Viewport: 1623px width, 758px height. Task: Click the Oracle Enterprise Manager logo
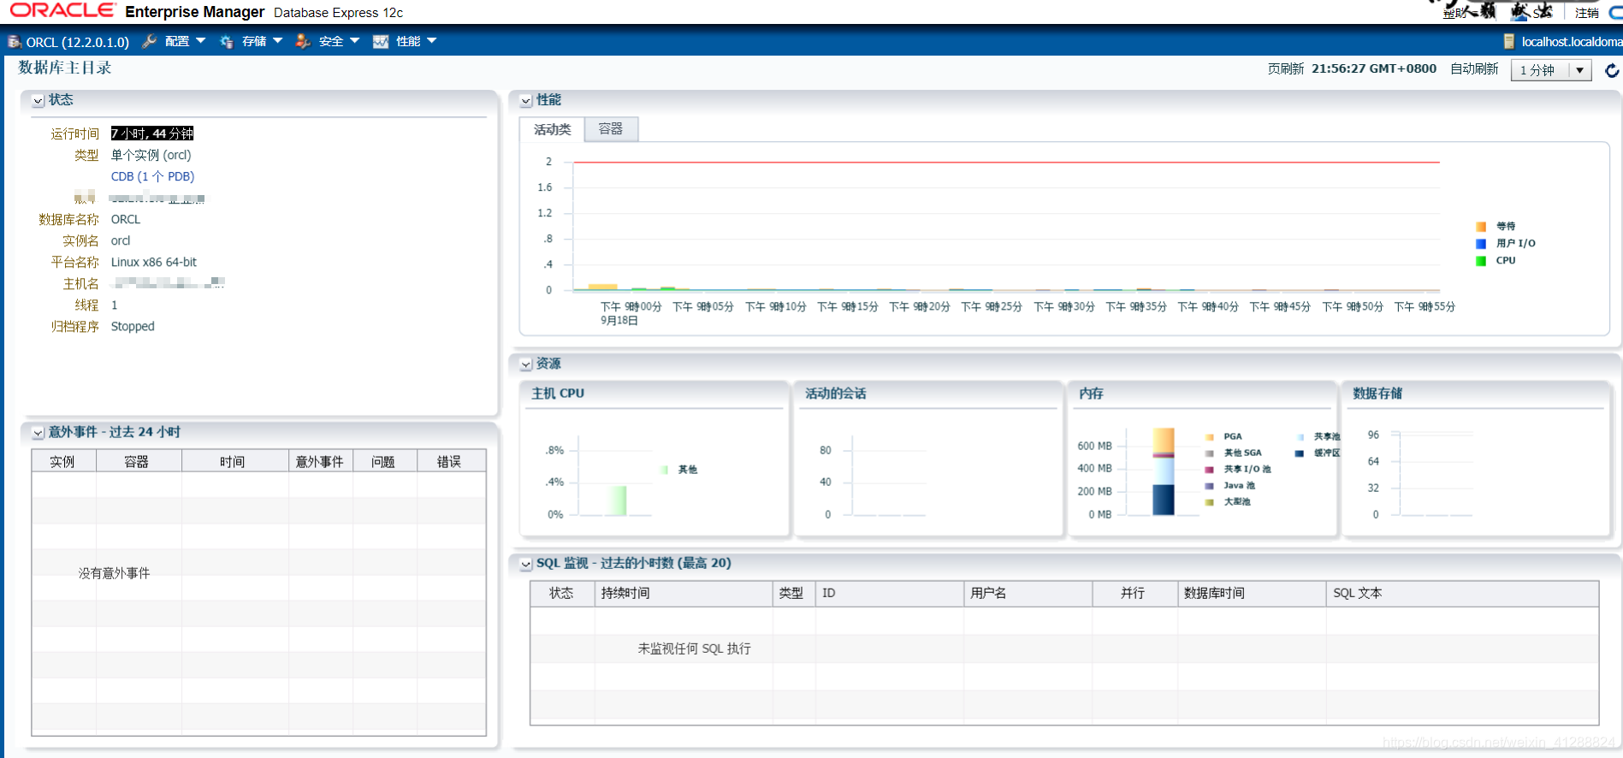pyautogui.click(x=137, y=11)
